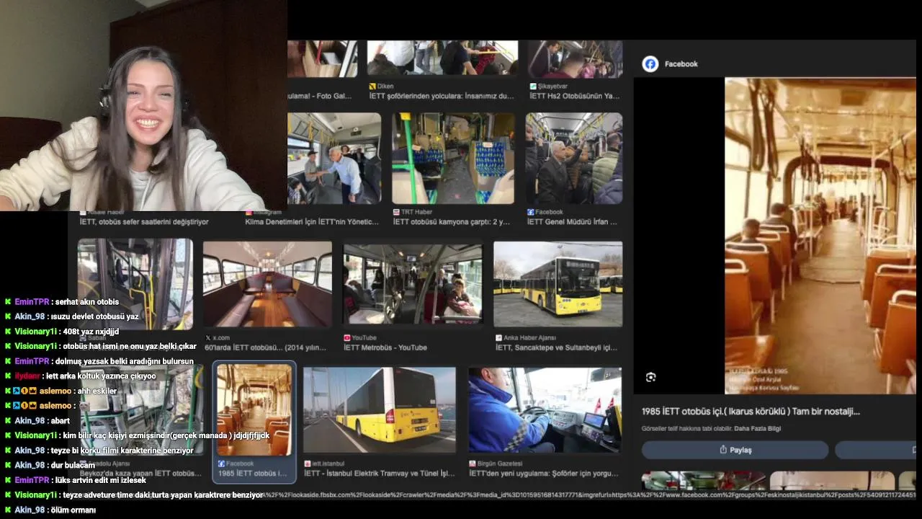Open the x.com 60'larda İETT otobüsü thumbnail

[x=267, y=284]
